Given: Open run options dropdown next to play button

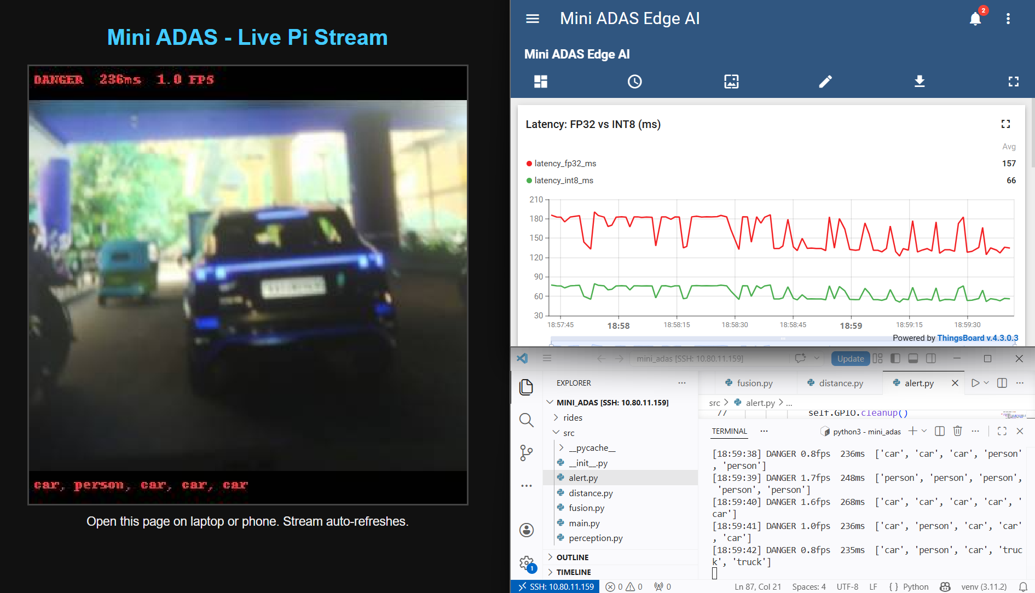Looking at the screenshot, I should point(986,383).
